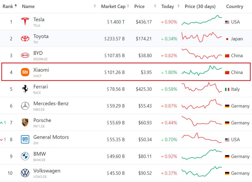This screenshot has height=182, width=252.
Task: Click the Rank column header label
Action: point(8,7)
